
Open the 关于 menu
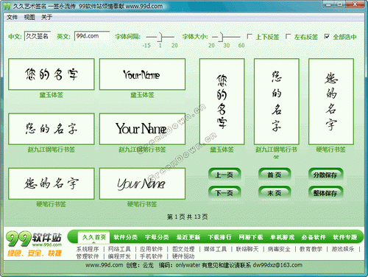tap(46, 17)
